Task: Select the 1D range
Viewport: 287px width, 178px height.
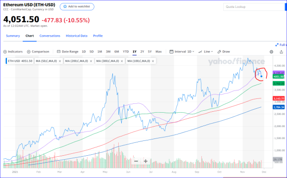Action: 84,51
